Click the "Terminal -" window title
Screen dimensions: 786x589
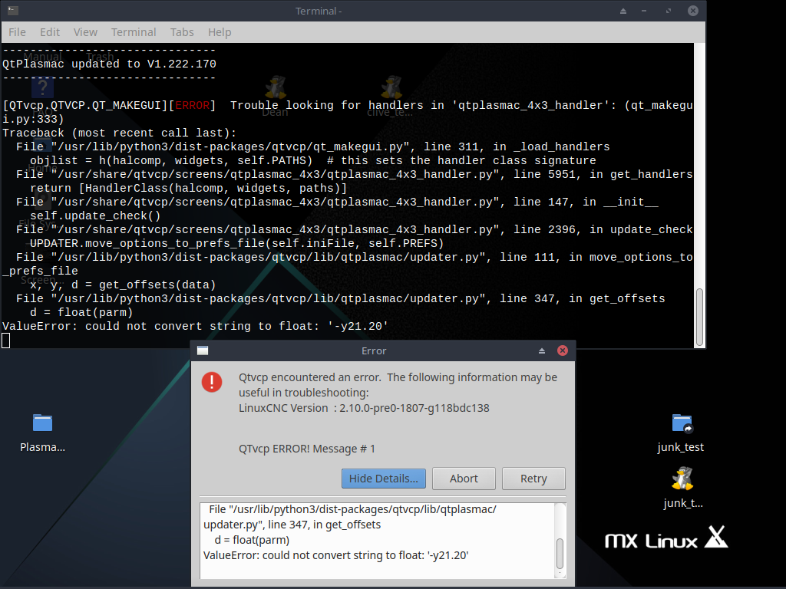click(319, 11)
